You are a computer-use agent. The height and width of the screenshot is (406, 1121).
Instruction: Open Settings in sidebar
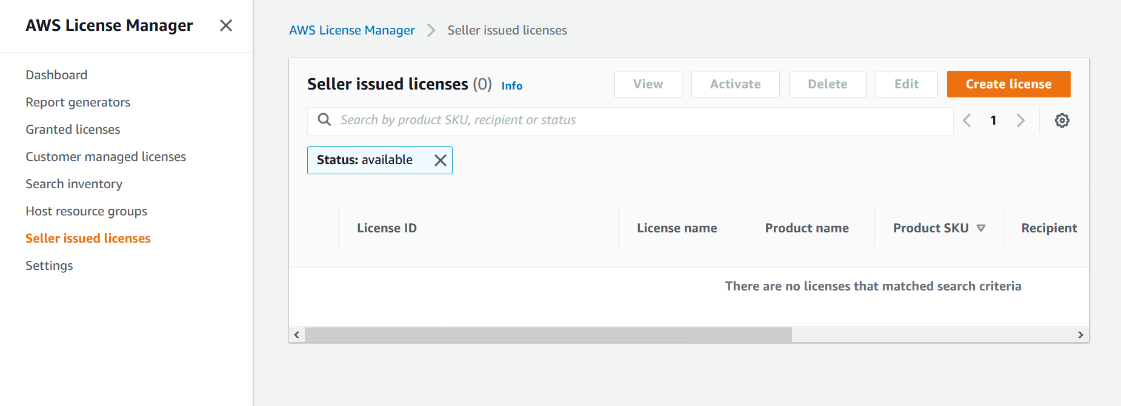point(49,266)
